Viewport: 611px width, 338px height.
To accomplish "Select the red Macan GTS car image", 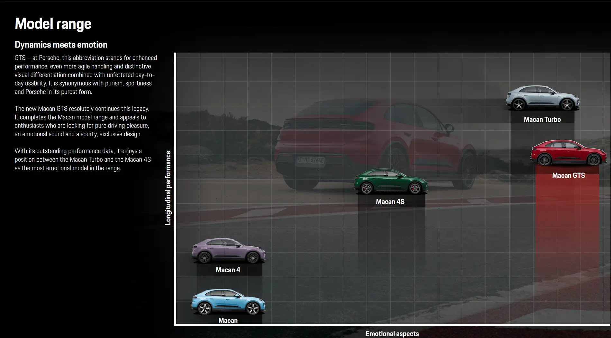I will (568, 153).
